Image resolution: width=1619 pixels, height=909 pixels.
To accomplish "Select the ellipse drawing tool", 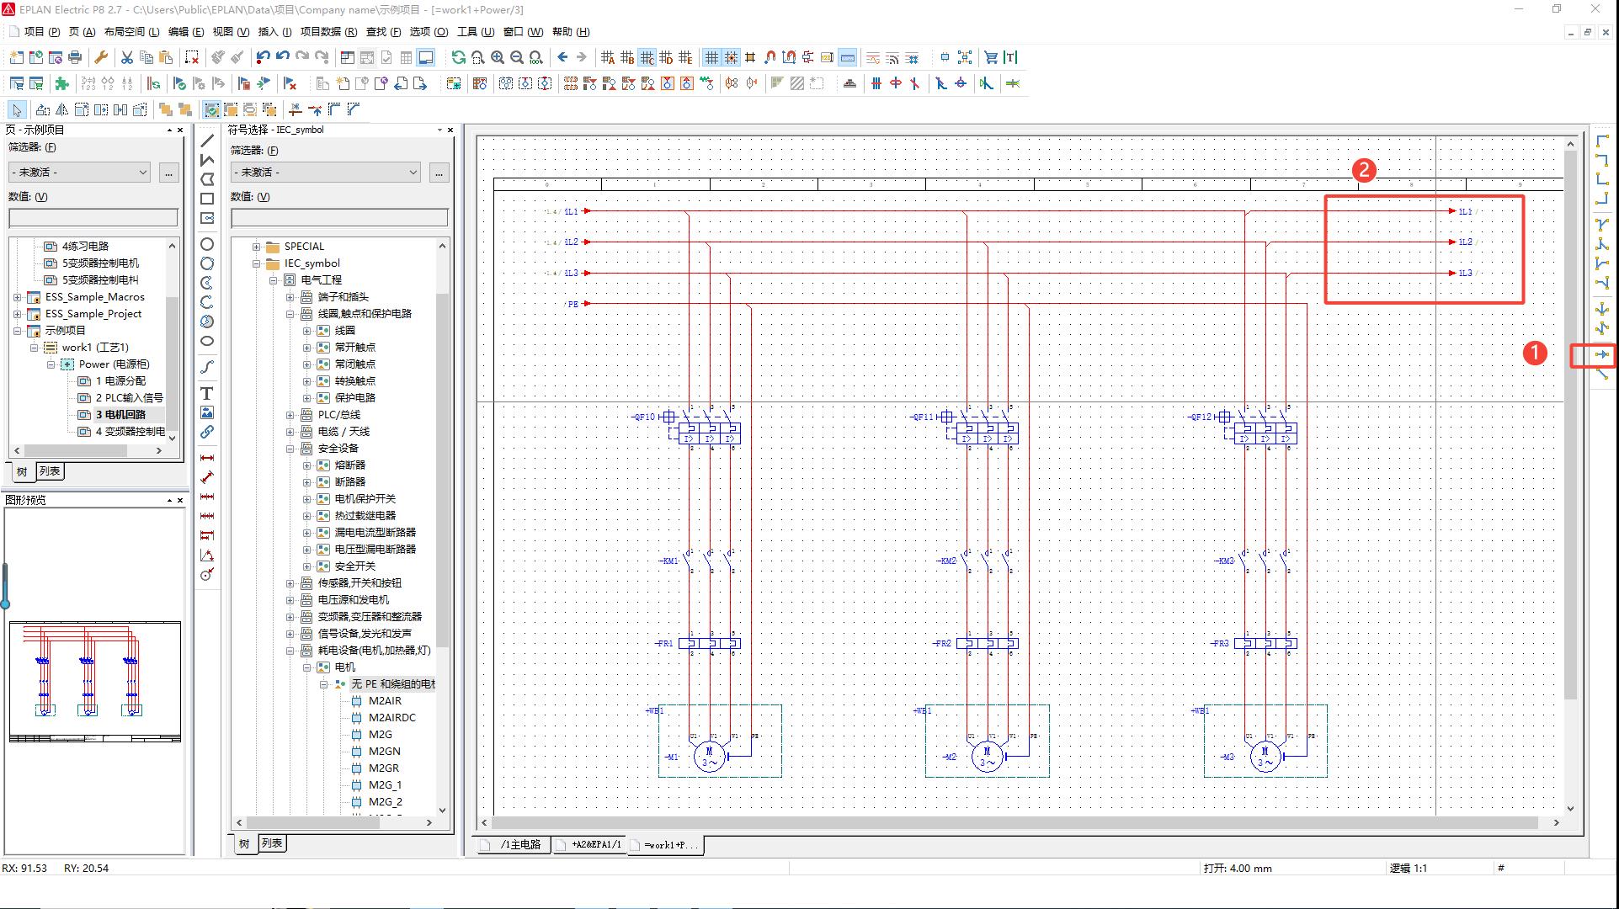I will [x=206, y=341].
